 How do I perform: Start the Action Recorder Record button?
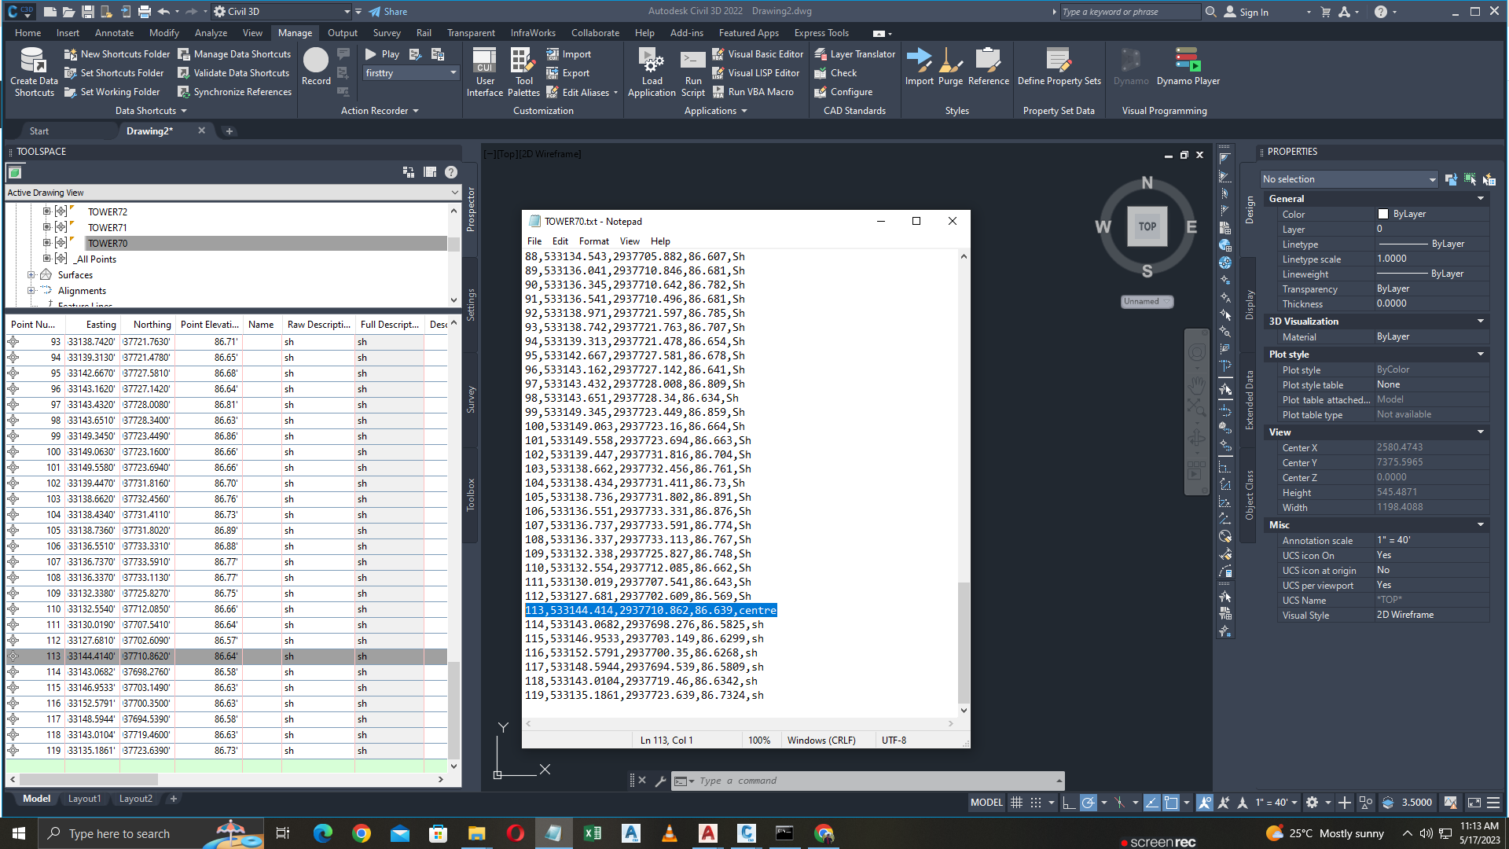(x=316, y=66)
